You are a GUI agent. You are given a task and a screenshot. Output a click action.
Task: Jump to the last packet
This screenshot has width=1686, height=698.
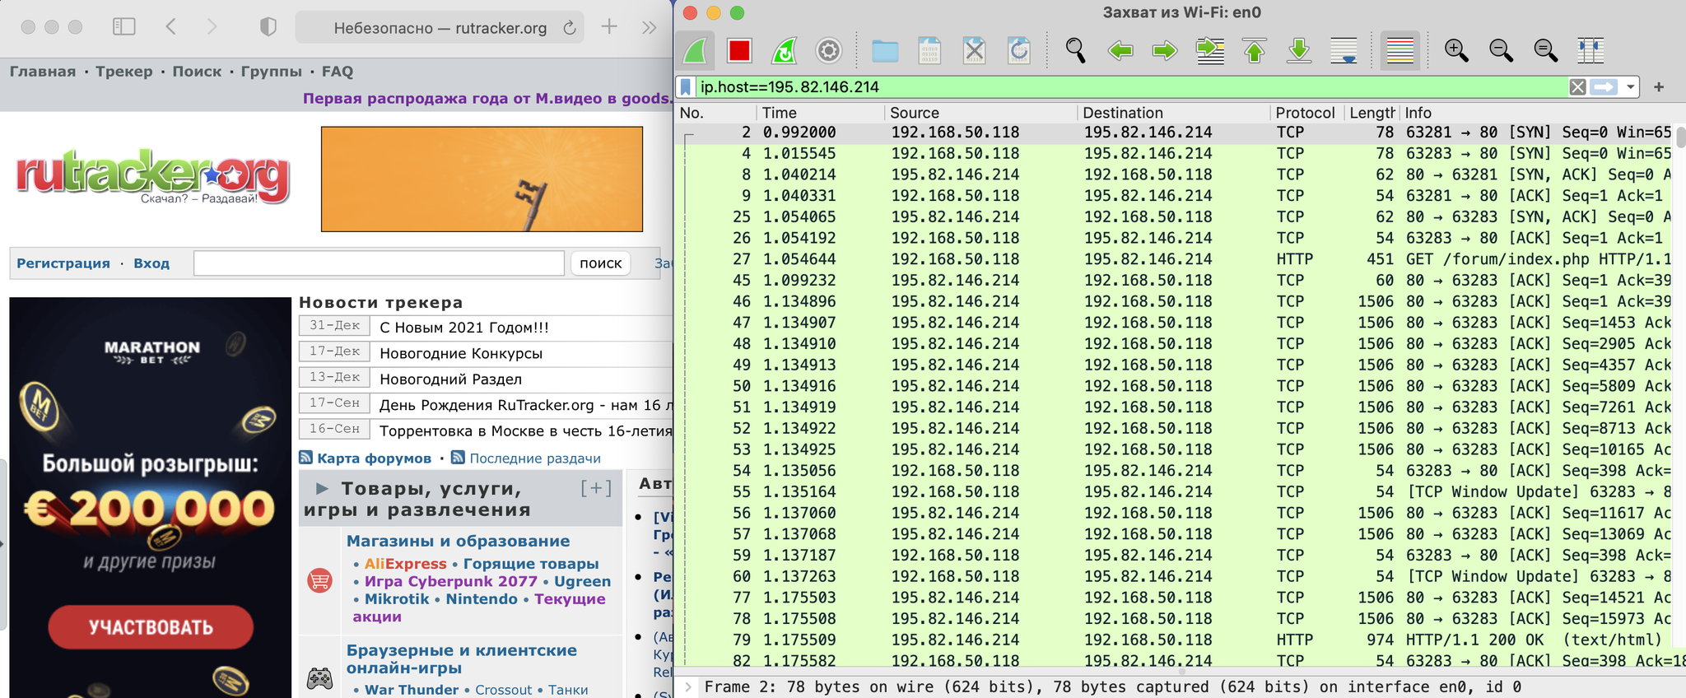1298,51
